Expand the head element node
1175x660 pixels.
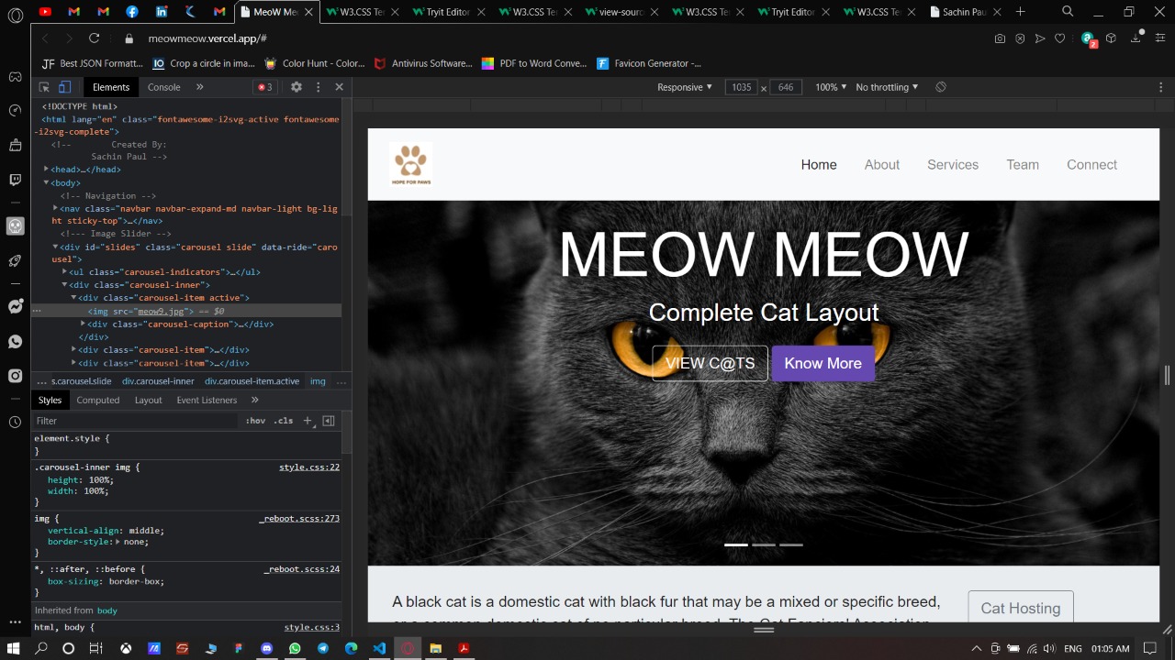[x=47, y=170]
